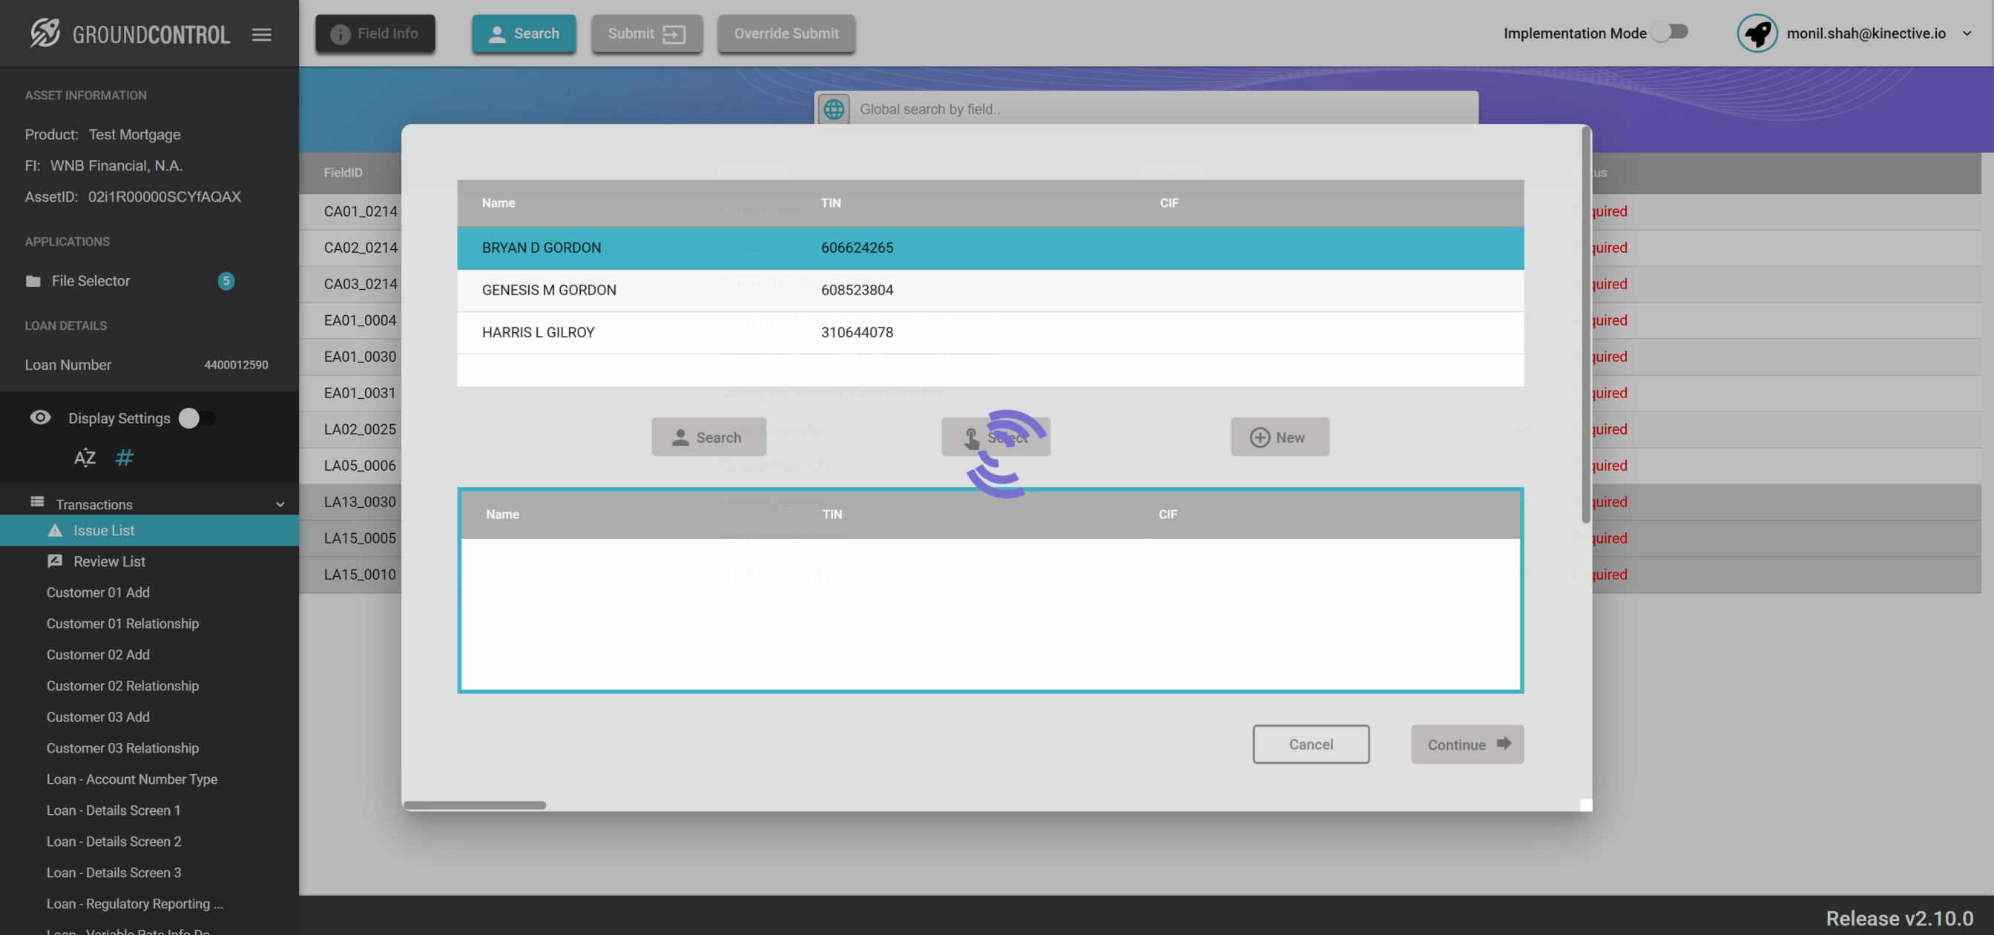The width and height of the screenshot is (1994, 935).
Task: Click the hash number sort icon
Action: 124,457
